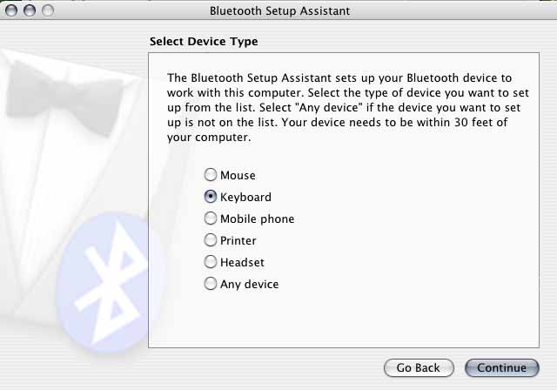This screenshot has width=557, height=390.
Task: Click the "Any device" text label
Action: point(250,284)
